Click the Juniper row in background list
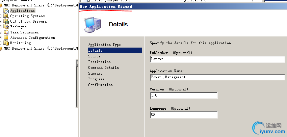 pos(172,1)
